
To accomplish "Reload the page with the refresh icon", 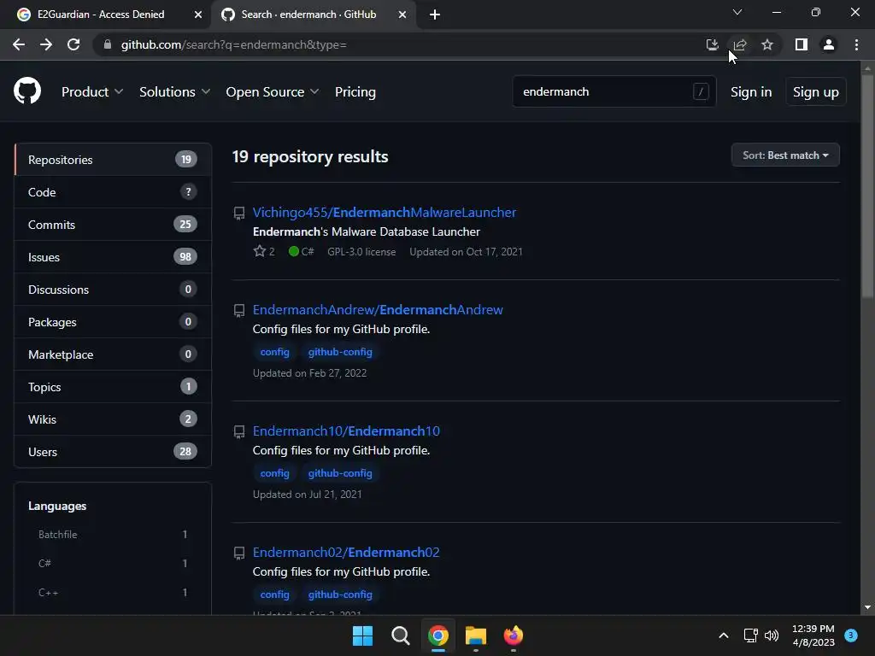I will point(73,44).
